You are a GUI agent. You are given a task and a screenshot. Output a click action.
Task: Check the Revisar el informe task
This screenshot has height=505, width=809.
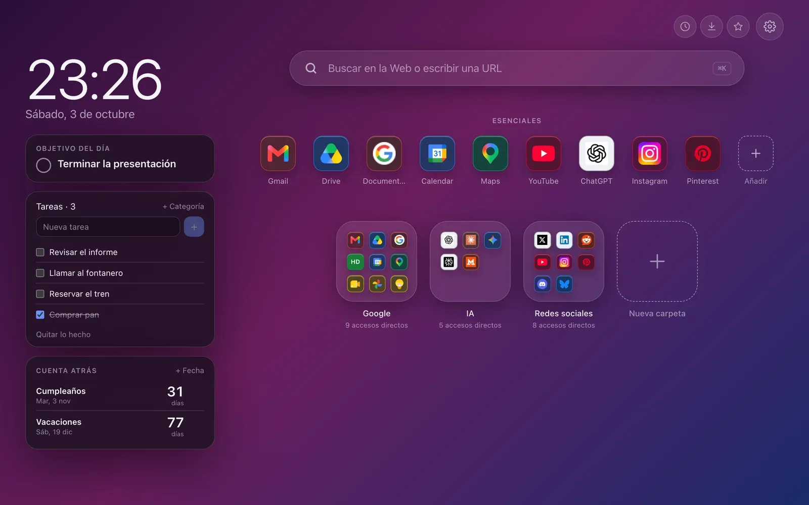tap(40, 252)
